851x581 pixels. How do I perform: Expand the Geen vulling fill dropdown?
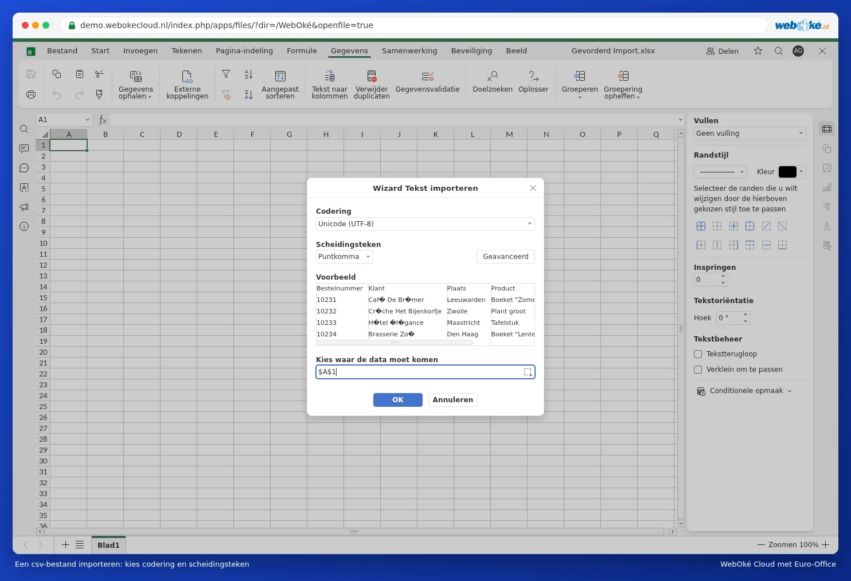click(750, 134)
